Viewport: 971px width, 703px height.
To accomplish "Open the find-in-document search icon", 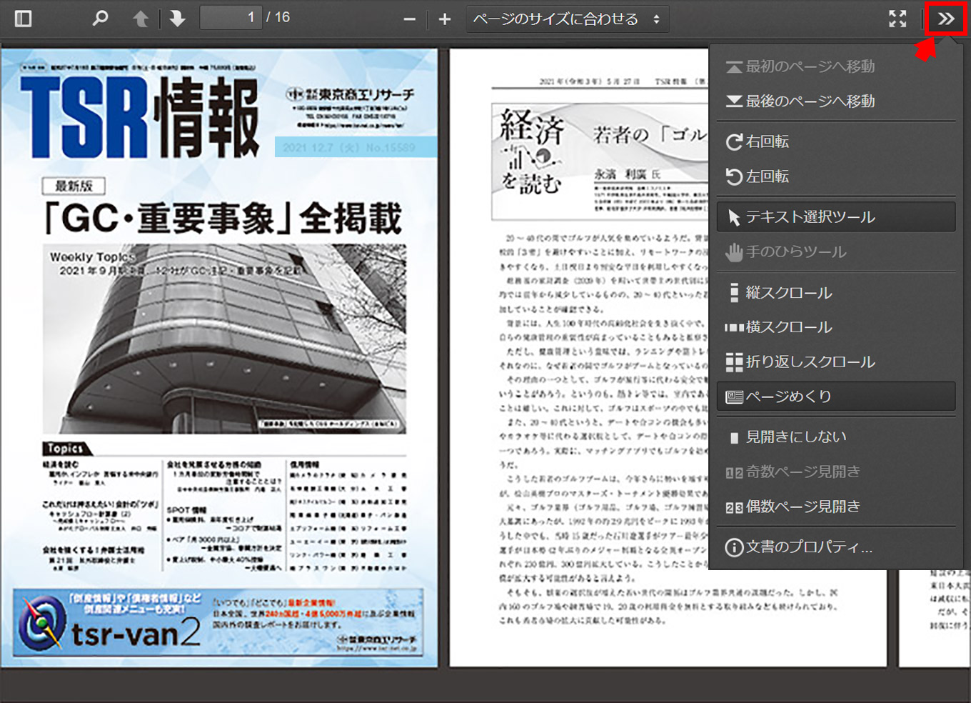I will (x=101, y=18).
